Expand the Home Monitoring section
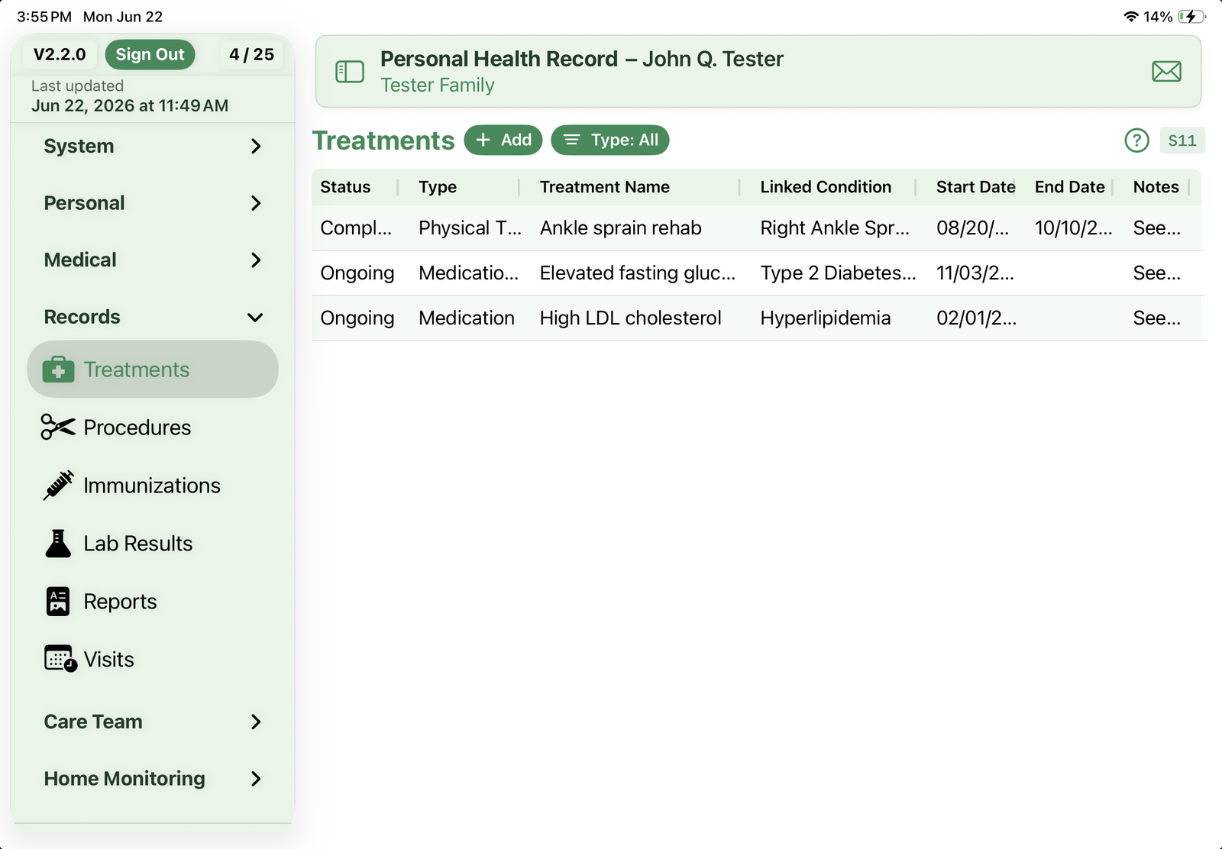Viewport: 1222px width, 849px height. tap(153, 779)
